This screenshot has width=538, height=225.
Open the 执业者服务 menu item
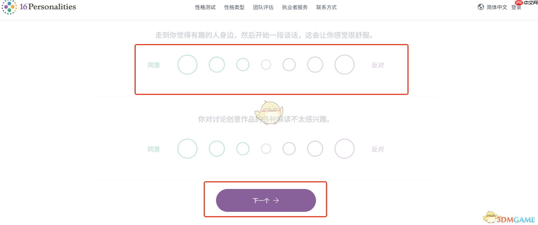[x=295, y=7]
